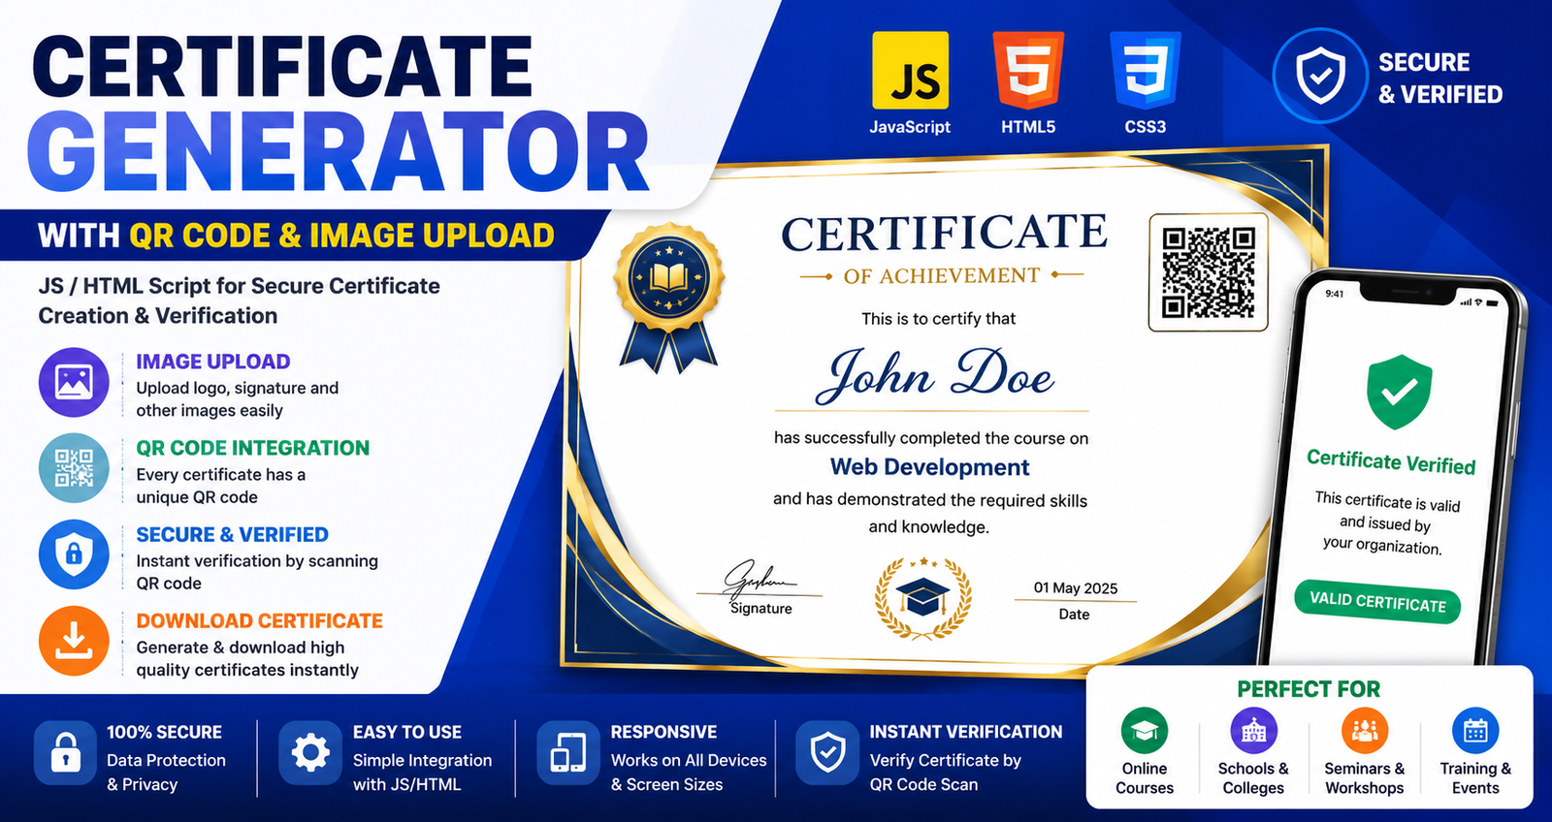
Task: Click the orange Download Certificate icon
Action: [74, 641]
